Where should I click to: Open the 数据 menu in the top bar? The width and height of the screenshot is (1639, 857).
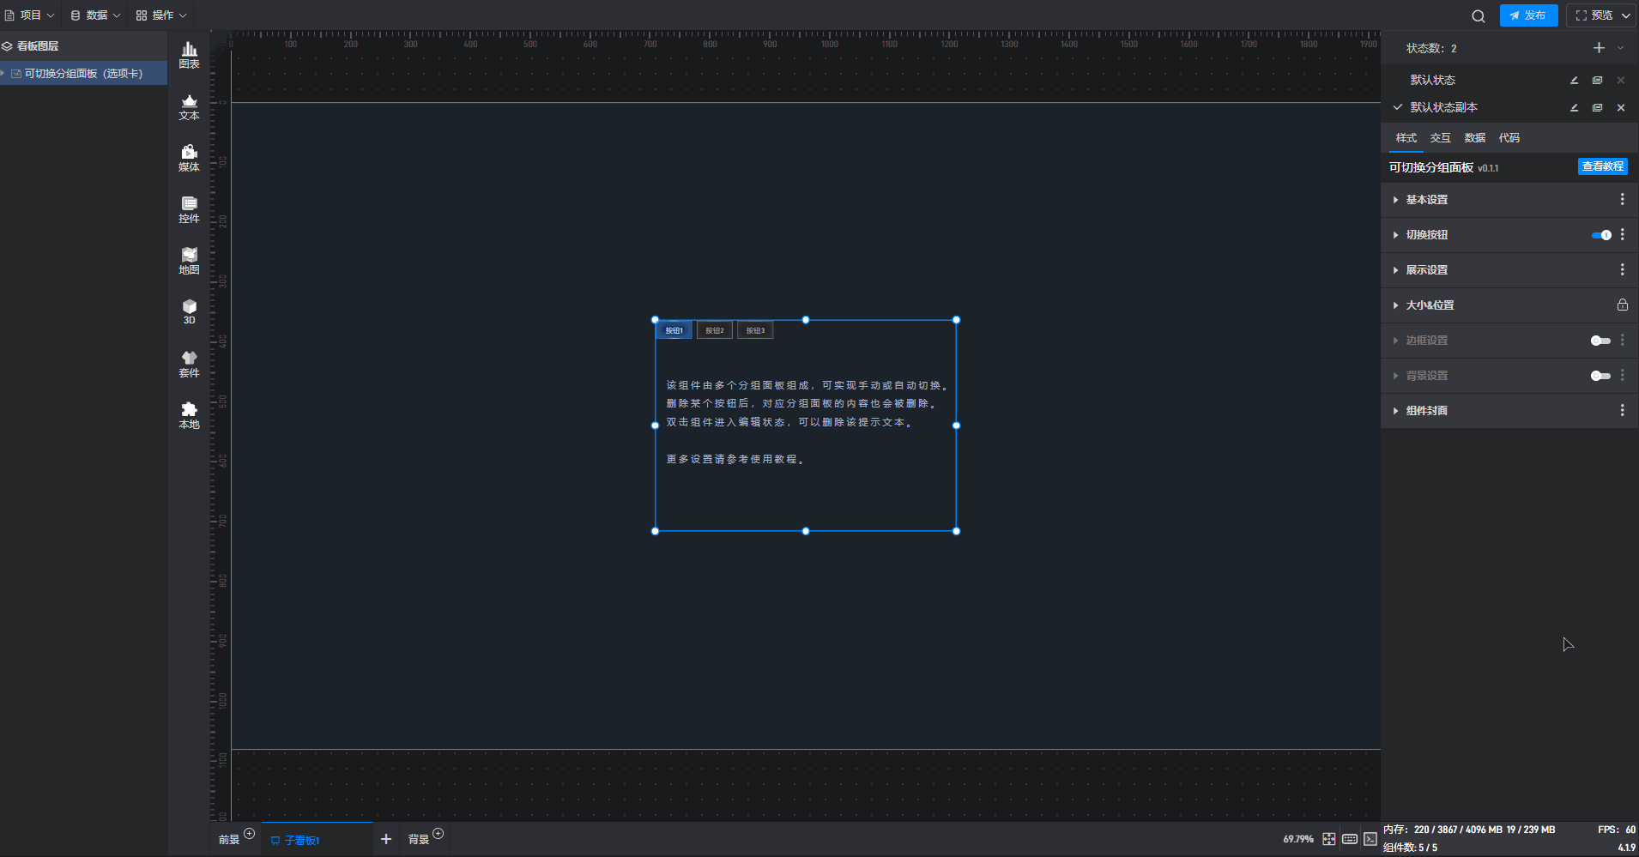(95, 15)
